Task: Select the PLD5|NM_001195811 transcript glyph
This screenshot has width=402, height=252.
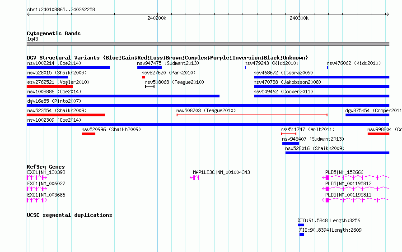Action: [355, 200]
